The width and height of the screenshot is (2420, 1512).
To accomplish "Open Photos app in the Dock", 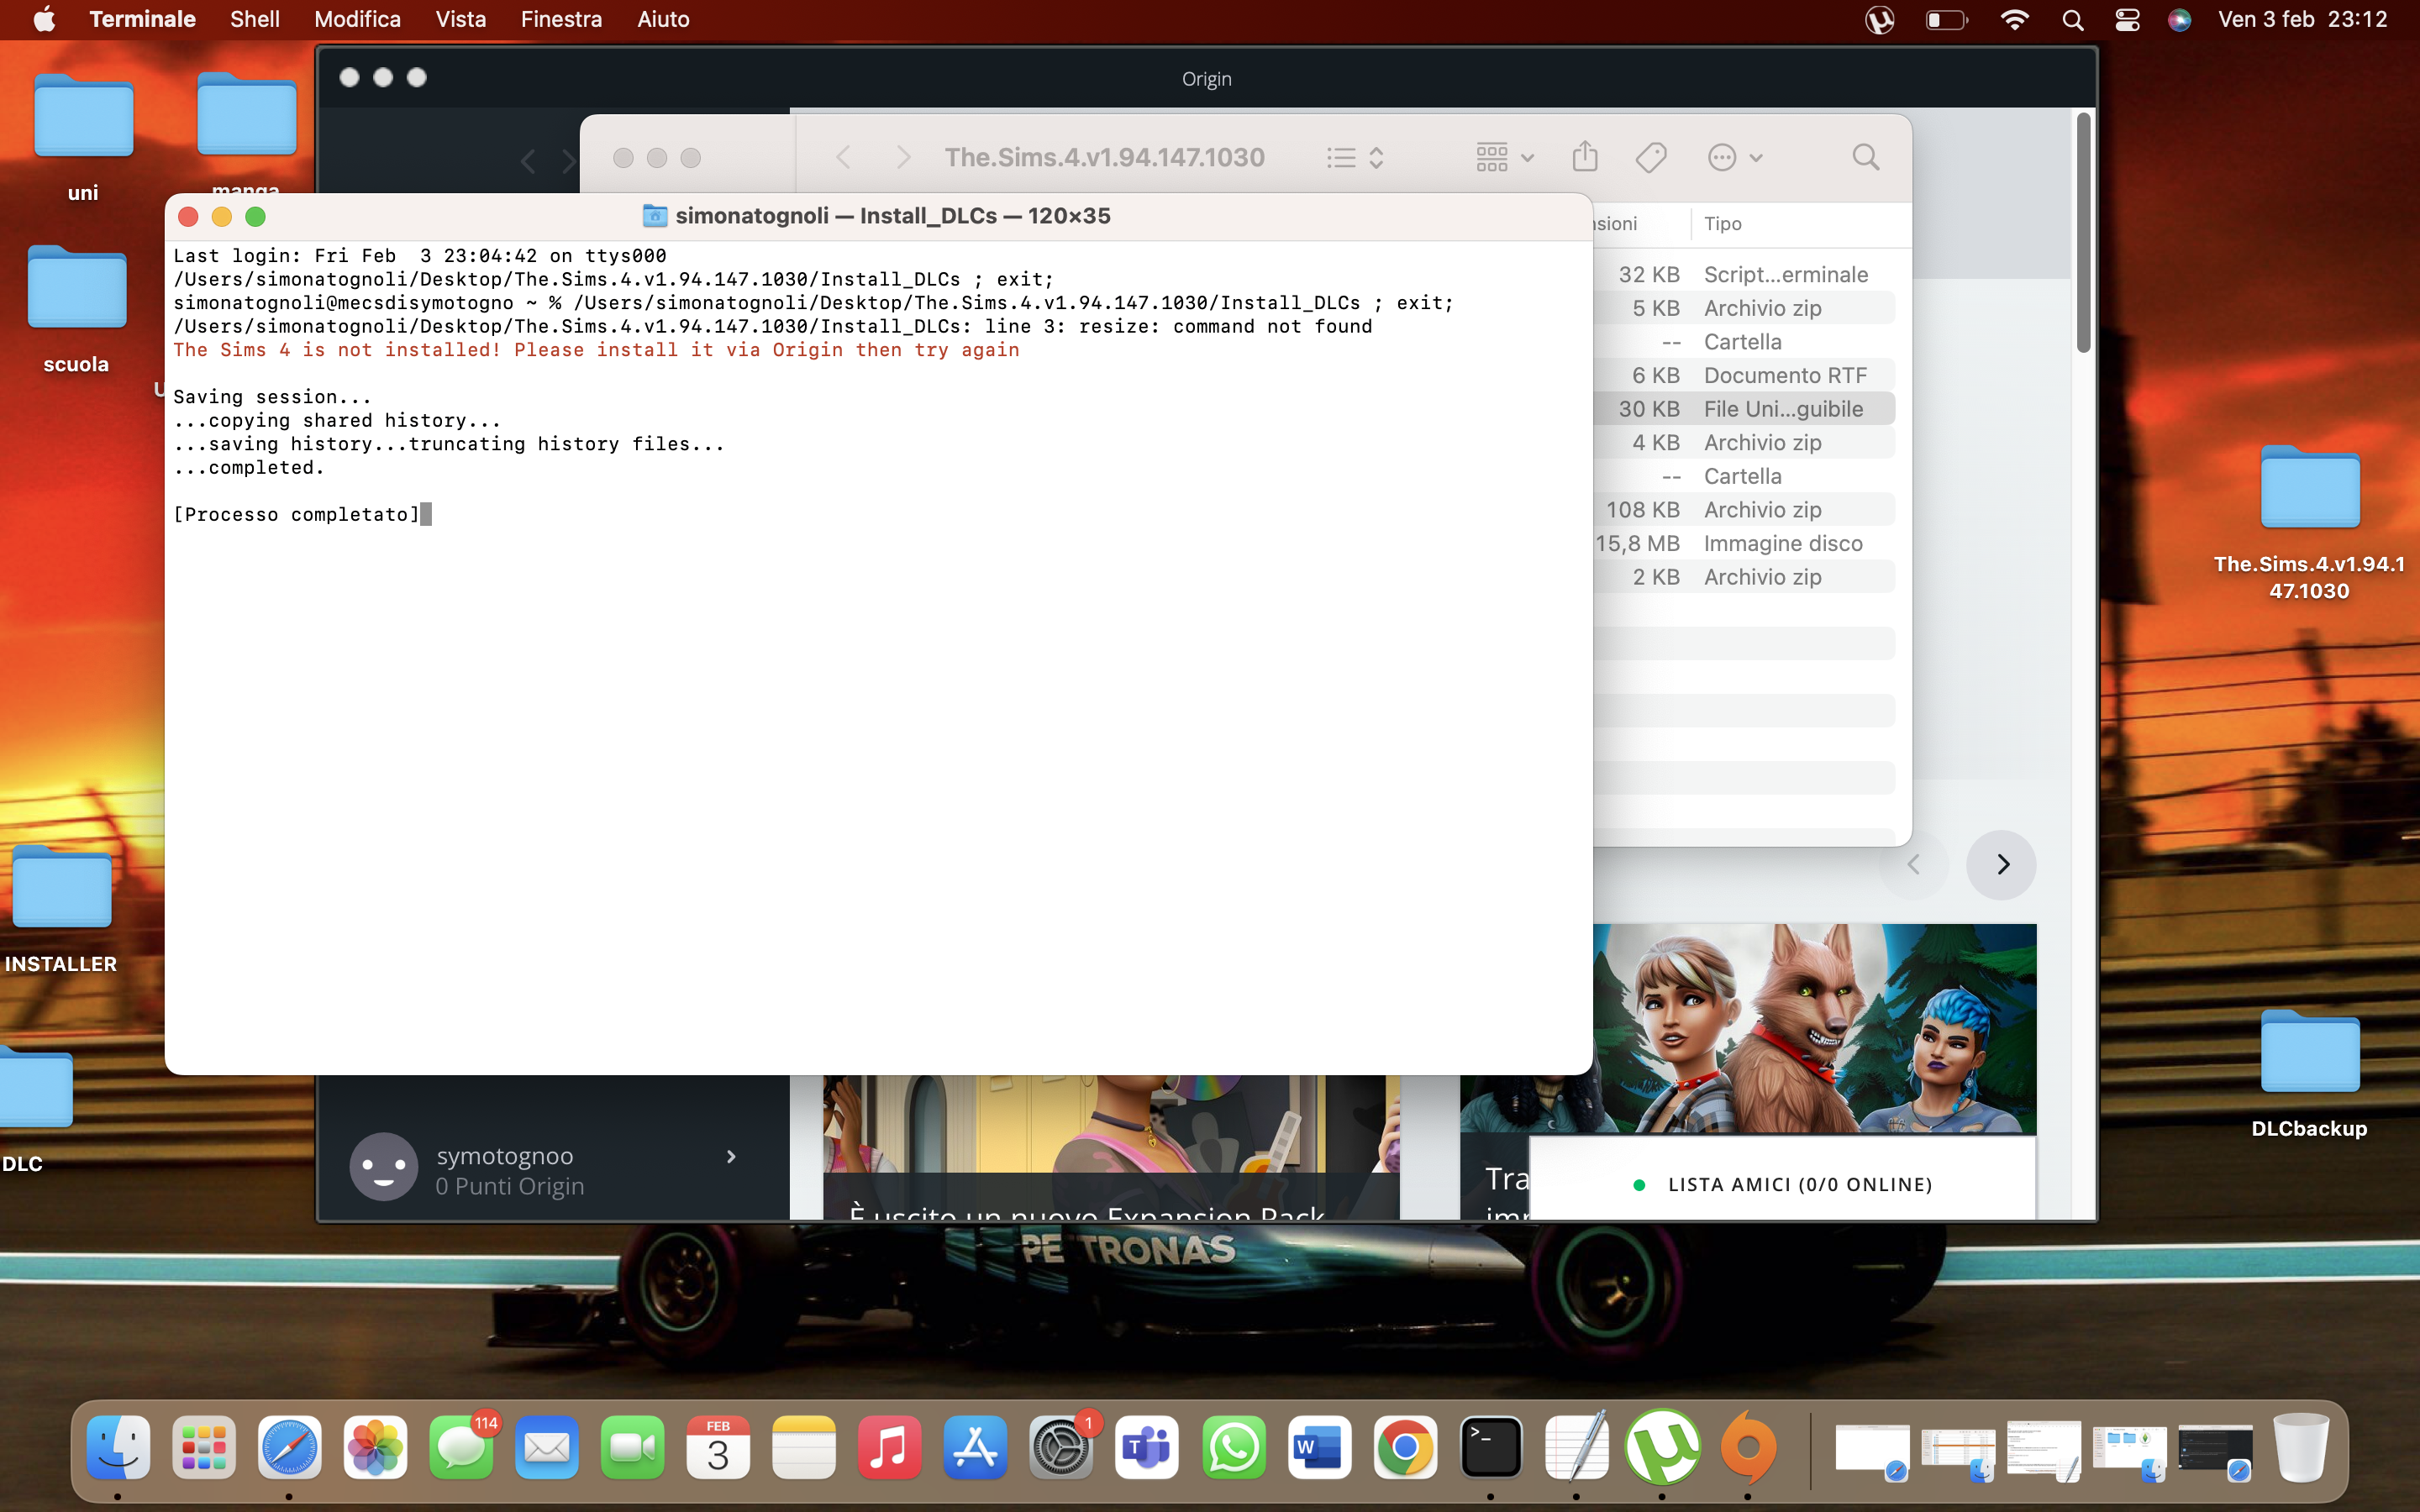I will click(x=376, y=1447).
